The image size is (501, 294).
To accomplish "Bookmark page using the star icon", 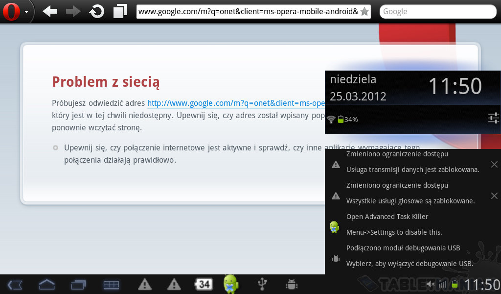I will [x=364, y=12].
